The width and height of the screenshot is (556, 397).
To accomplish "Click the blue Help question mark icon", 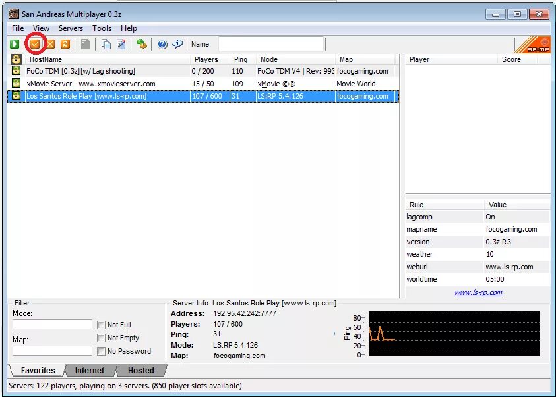I will point(162,44).
